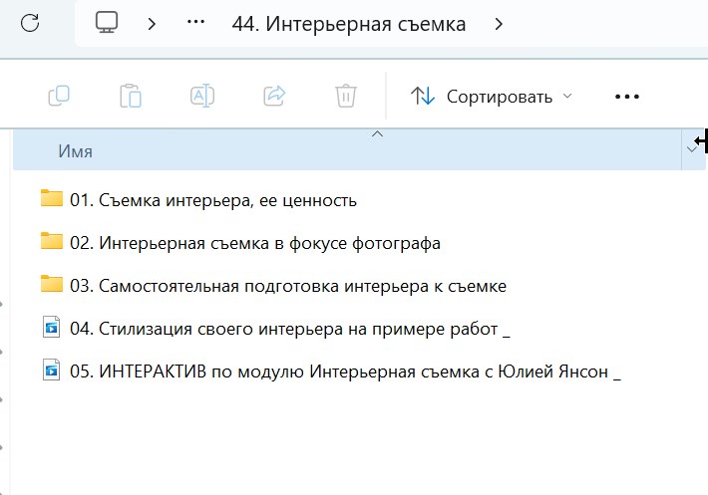
Task: Expand chevron after '44. Интерьерная съемка'
Action: pos(499,24)
